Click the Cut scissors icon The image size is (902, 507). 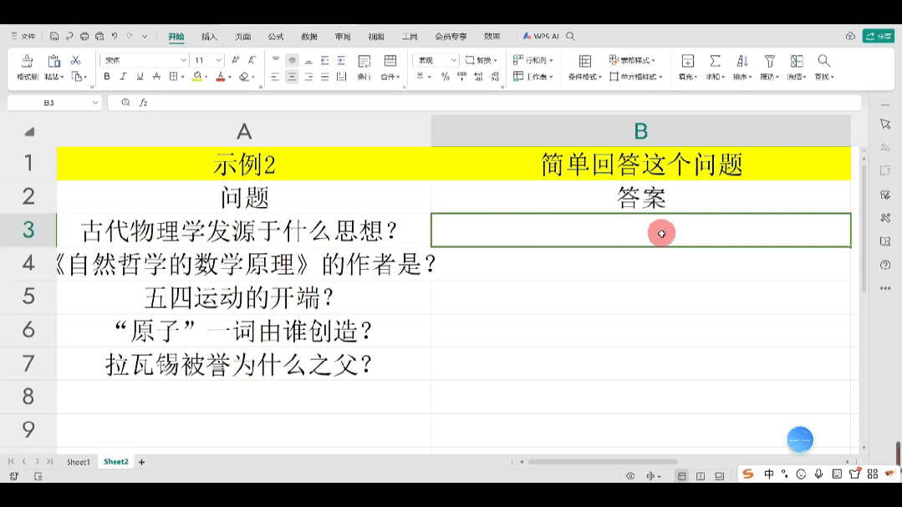pos(75,60)
